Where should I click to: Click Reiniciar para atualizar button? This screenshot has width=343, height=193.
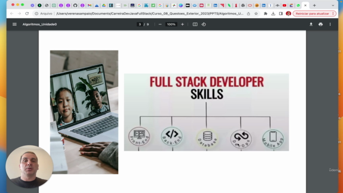[312, 13]
